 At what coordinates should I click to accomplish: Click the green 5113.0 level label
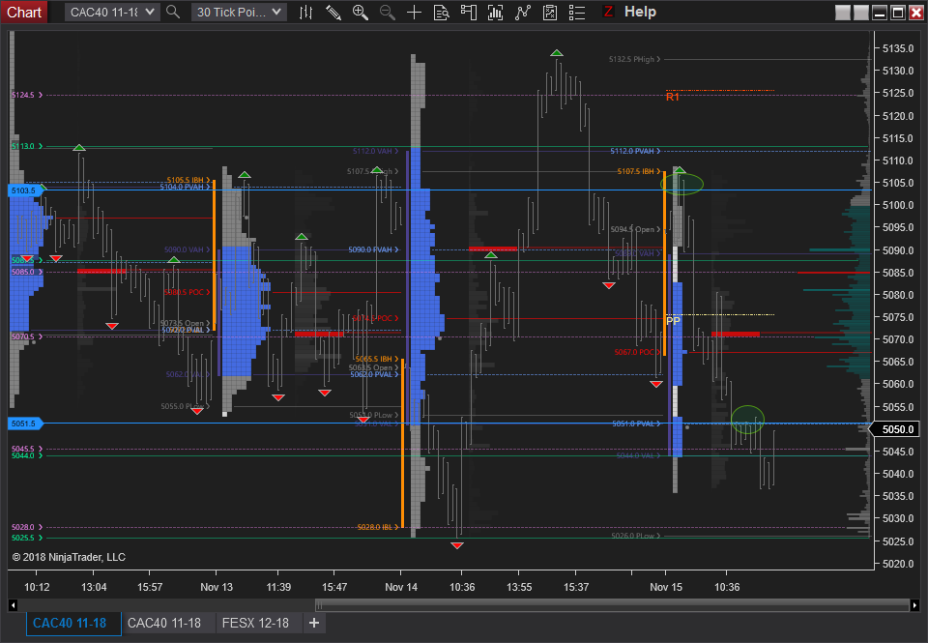(x=27, y=146)
